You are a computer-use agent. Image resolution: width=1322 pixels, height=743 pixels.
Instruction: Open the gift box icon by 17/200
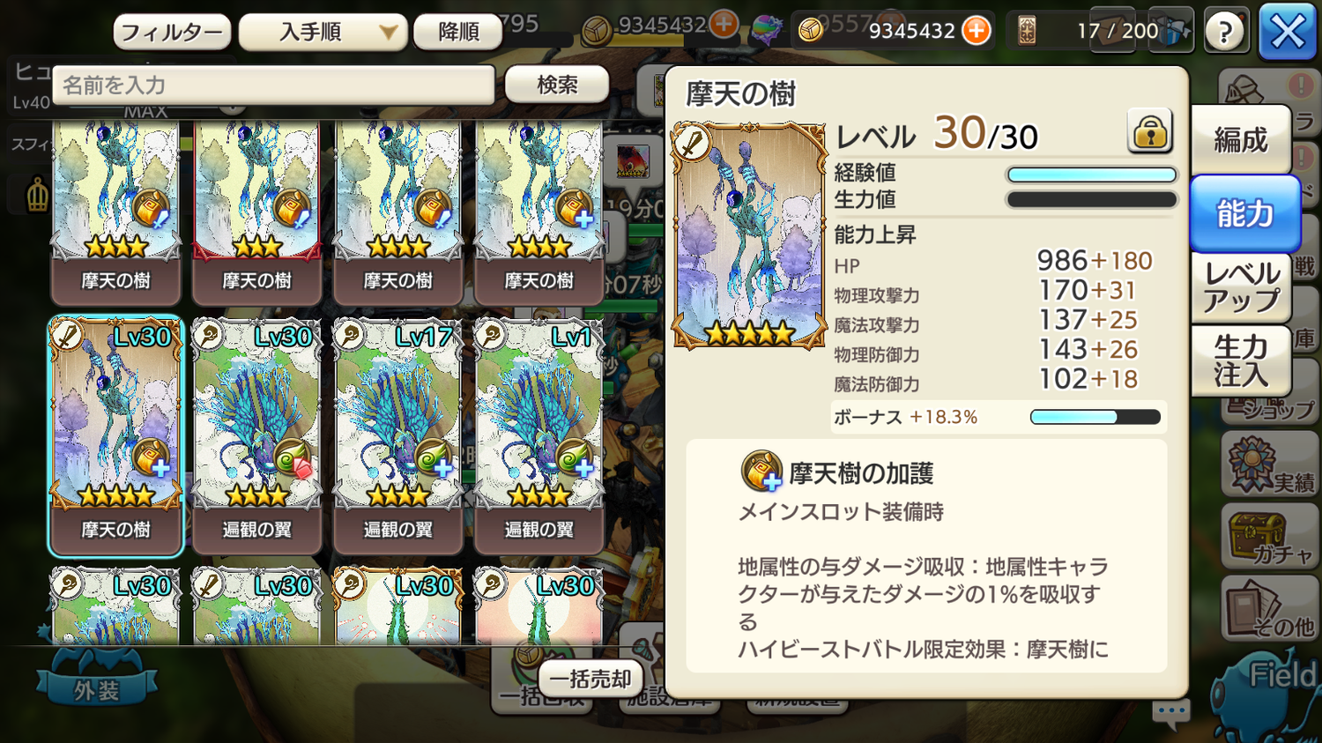coord(1175,31)
